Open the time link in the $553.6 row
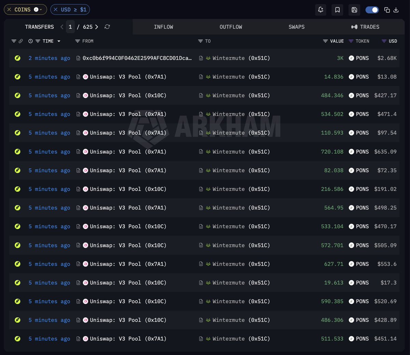 [49, 264]
